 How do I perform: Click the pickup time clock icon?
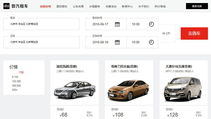pos(151,24)
